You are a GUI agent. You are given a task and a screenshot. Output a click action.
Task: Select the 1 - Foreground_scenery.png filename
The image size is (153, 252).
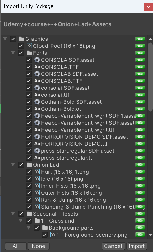point(92,235)
